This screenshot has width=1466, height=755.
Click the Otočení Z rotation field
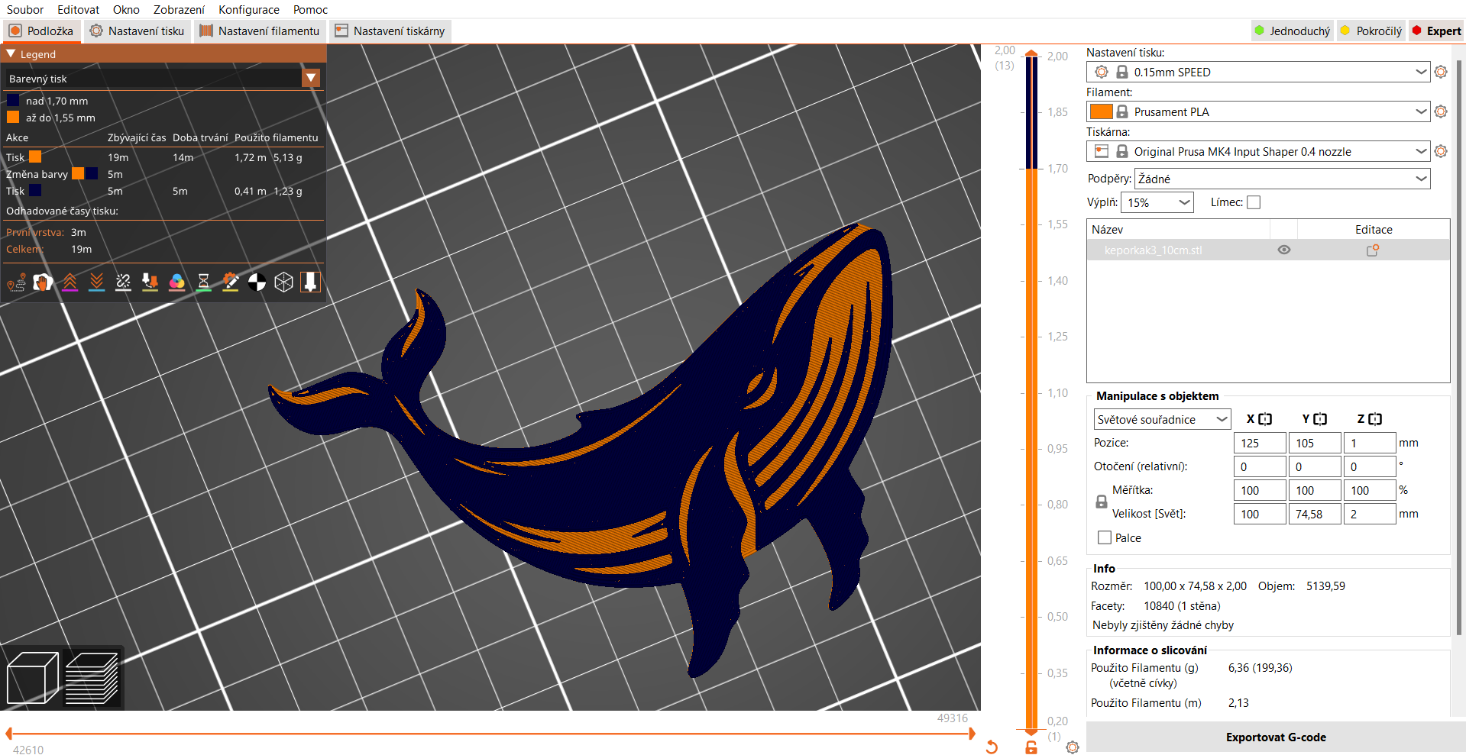(1370, 466)
